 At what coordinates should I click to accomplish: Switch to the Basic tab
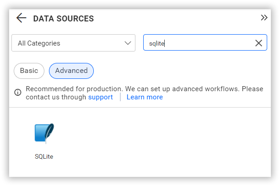29,71
